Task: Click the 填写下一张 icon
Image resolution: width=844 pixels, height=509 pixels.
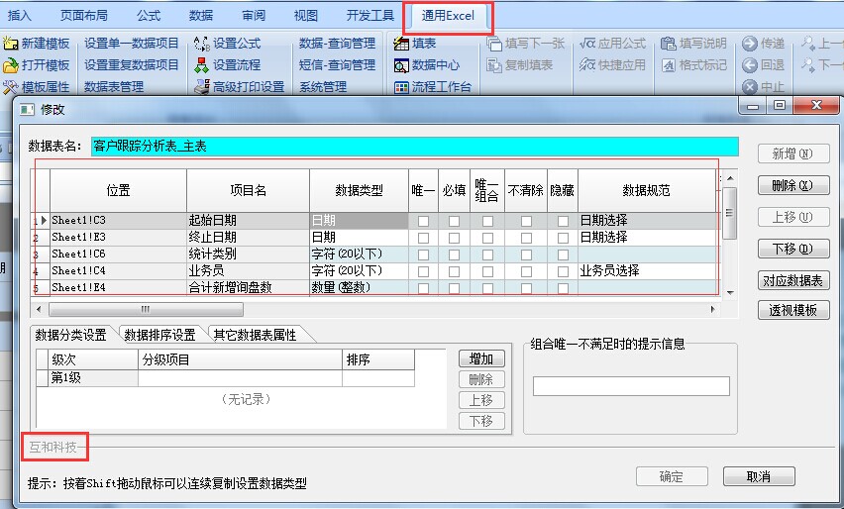Action: click(494, 43)
